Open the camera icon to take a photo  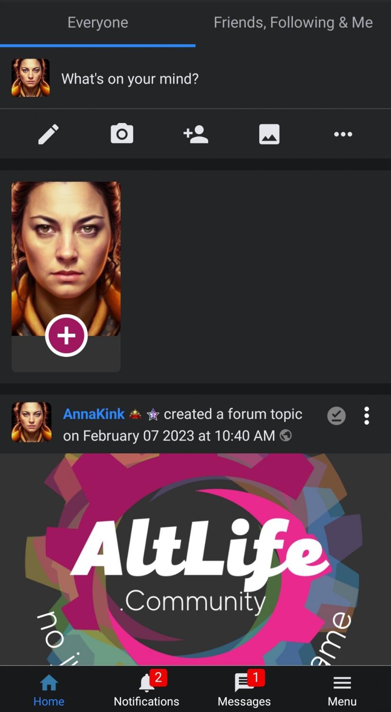(x=122, y=134)
